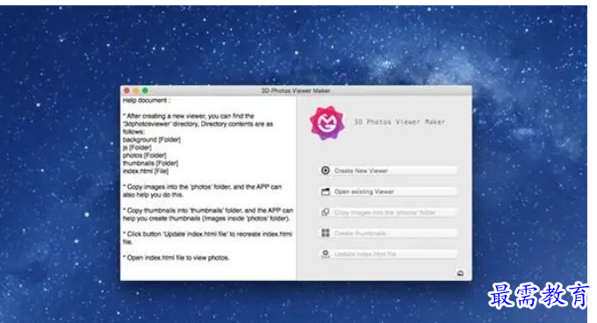Click the copy icon beside Copy images
Viewport: 597px width, 323px height.
(x=326, y=212)
